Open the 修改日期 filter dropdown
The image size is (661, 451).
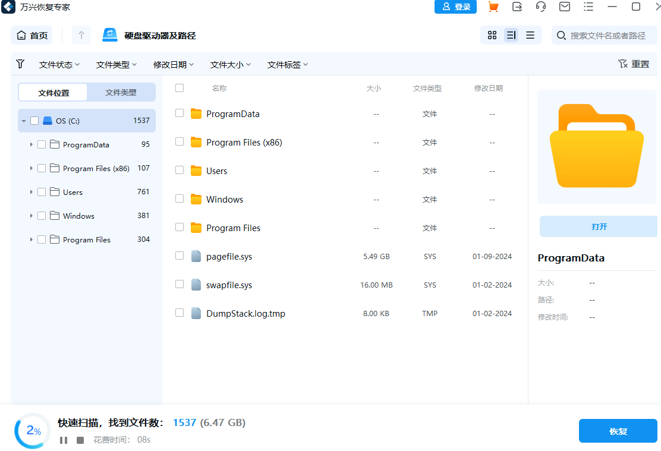[174, 64]
